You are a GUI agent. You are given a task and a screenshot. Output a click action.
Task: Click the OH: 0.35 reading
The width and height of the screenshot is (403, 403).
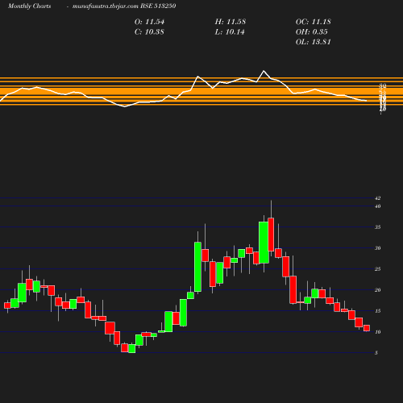click(312, 32)
